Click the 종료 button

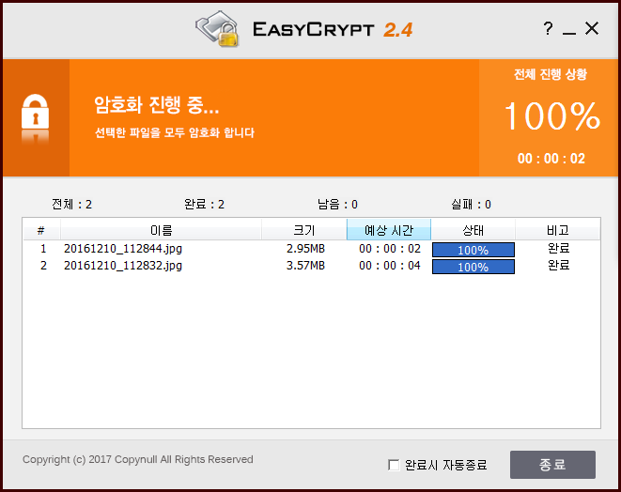(552, 465)
